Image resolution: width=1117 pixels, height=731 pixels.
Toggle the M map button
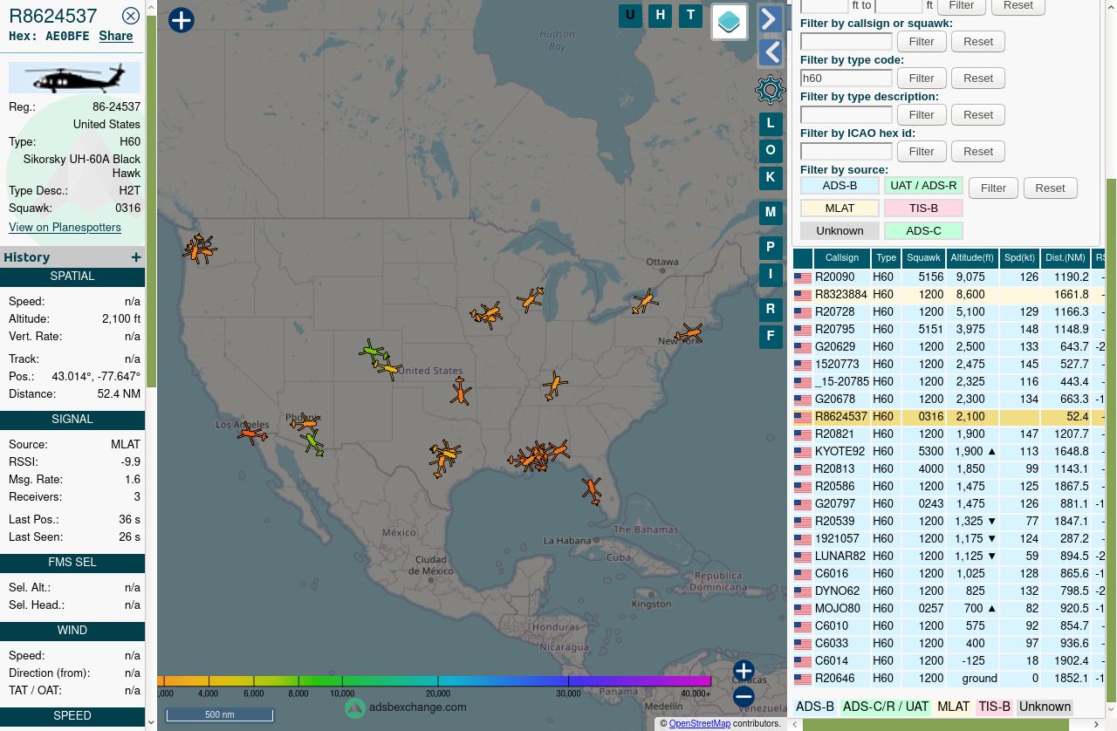point(771,213)
